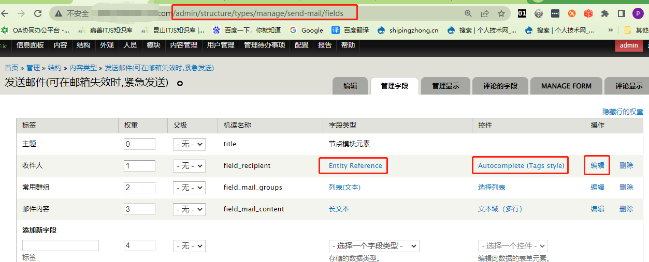
Task: Open the Entity Reference field type link
Action: click(355, 166)
